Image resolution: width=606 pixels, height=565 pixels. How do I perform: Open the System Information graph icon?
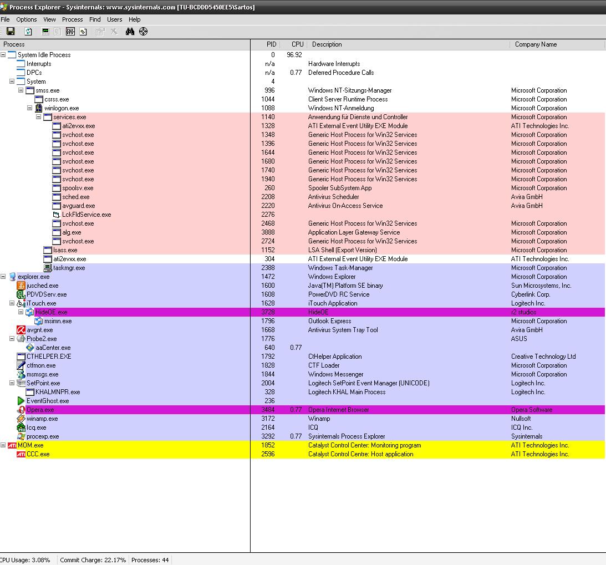pyautogui.click(x=45, y=31)
